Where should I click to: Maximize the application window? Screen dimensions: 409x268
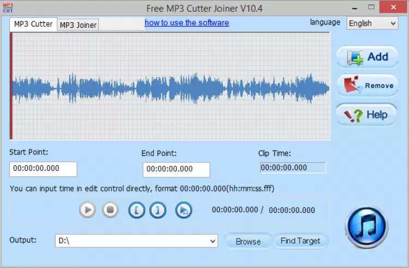click(x=371, y=7)
